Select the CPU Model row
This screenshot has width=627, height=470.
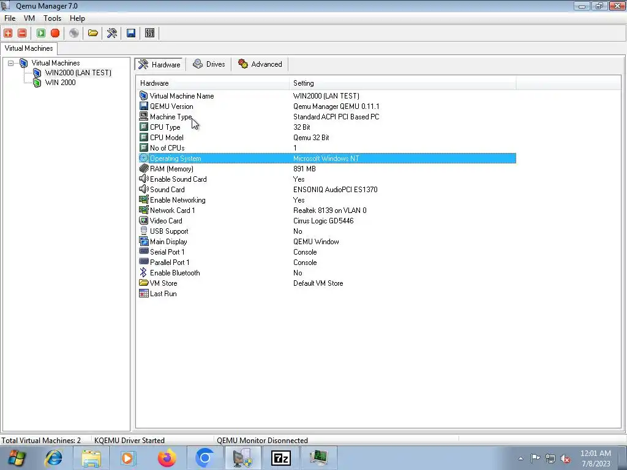pyautogui.click(x=327, y=138)
